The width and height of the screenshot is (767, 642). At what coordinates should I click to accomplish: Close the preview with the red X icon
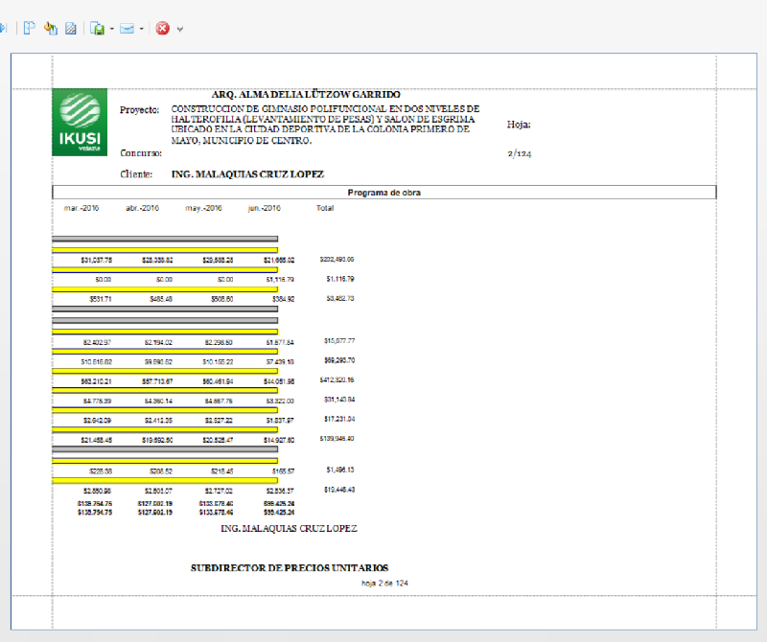tap(162, 29)
